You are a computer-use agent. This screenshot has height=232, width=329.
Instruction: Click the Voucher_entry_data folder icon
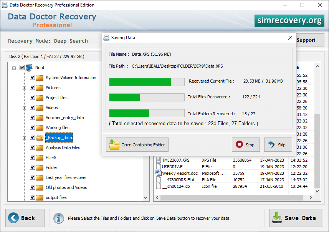[40, 118]
